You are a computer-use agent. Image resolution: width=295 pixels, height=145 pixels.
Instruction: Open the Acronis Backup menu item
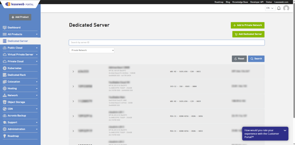pyautogui.click(x=17, y=116)
